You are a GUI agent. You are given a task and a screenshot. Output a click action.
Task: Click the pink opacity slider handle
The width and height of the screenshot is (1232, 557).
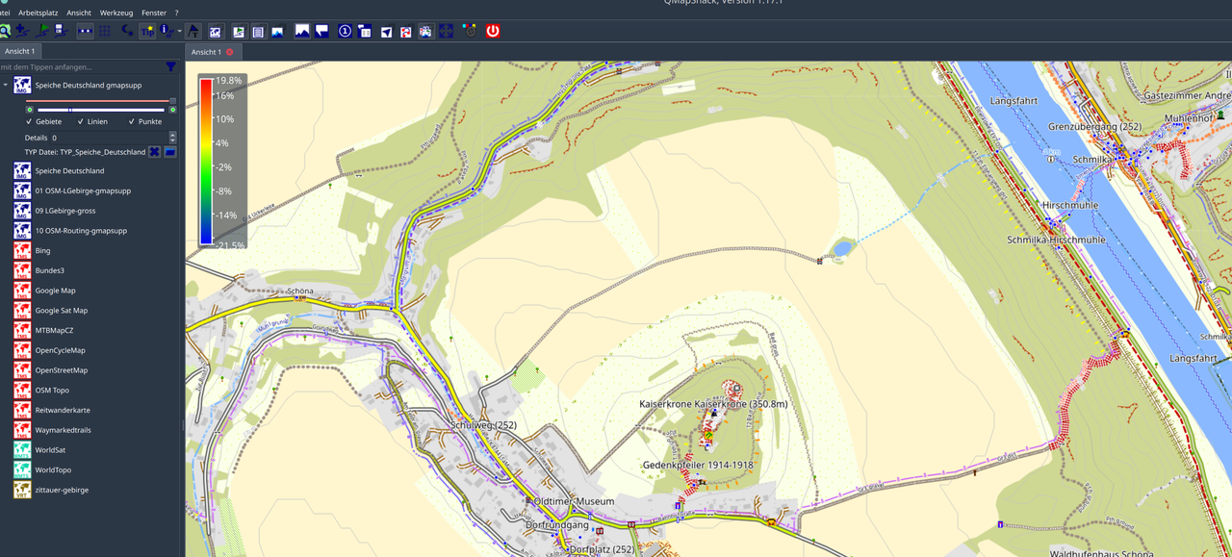172,100
